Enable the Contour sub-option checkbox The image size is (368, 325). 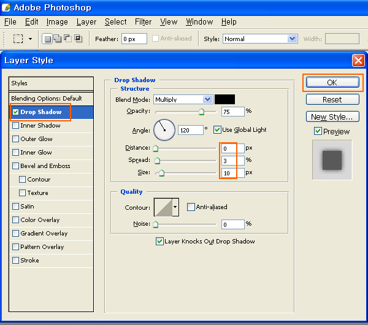[x=22, y=179]
